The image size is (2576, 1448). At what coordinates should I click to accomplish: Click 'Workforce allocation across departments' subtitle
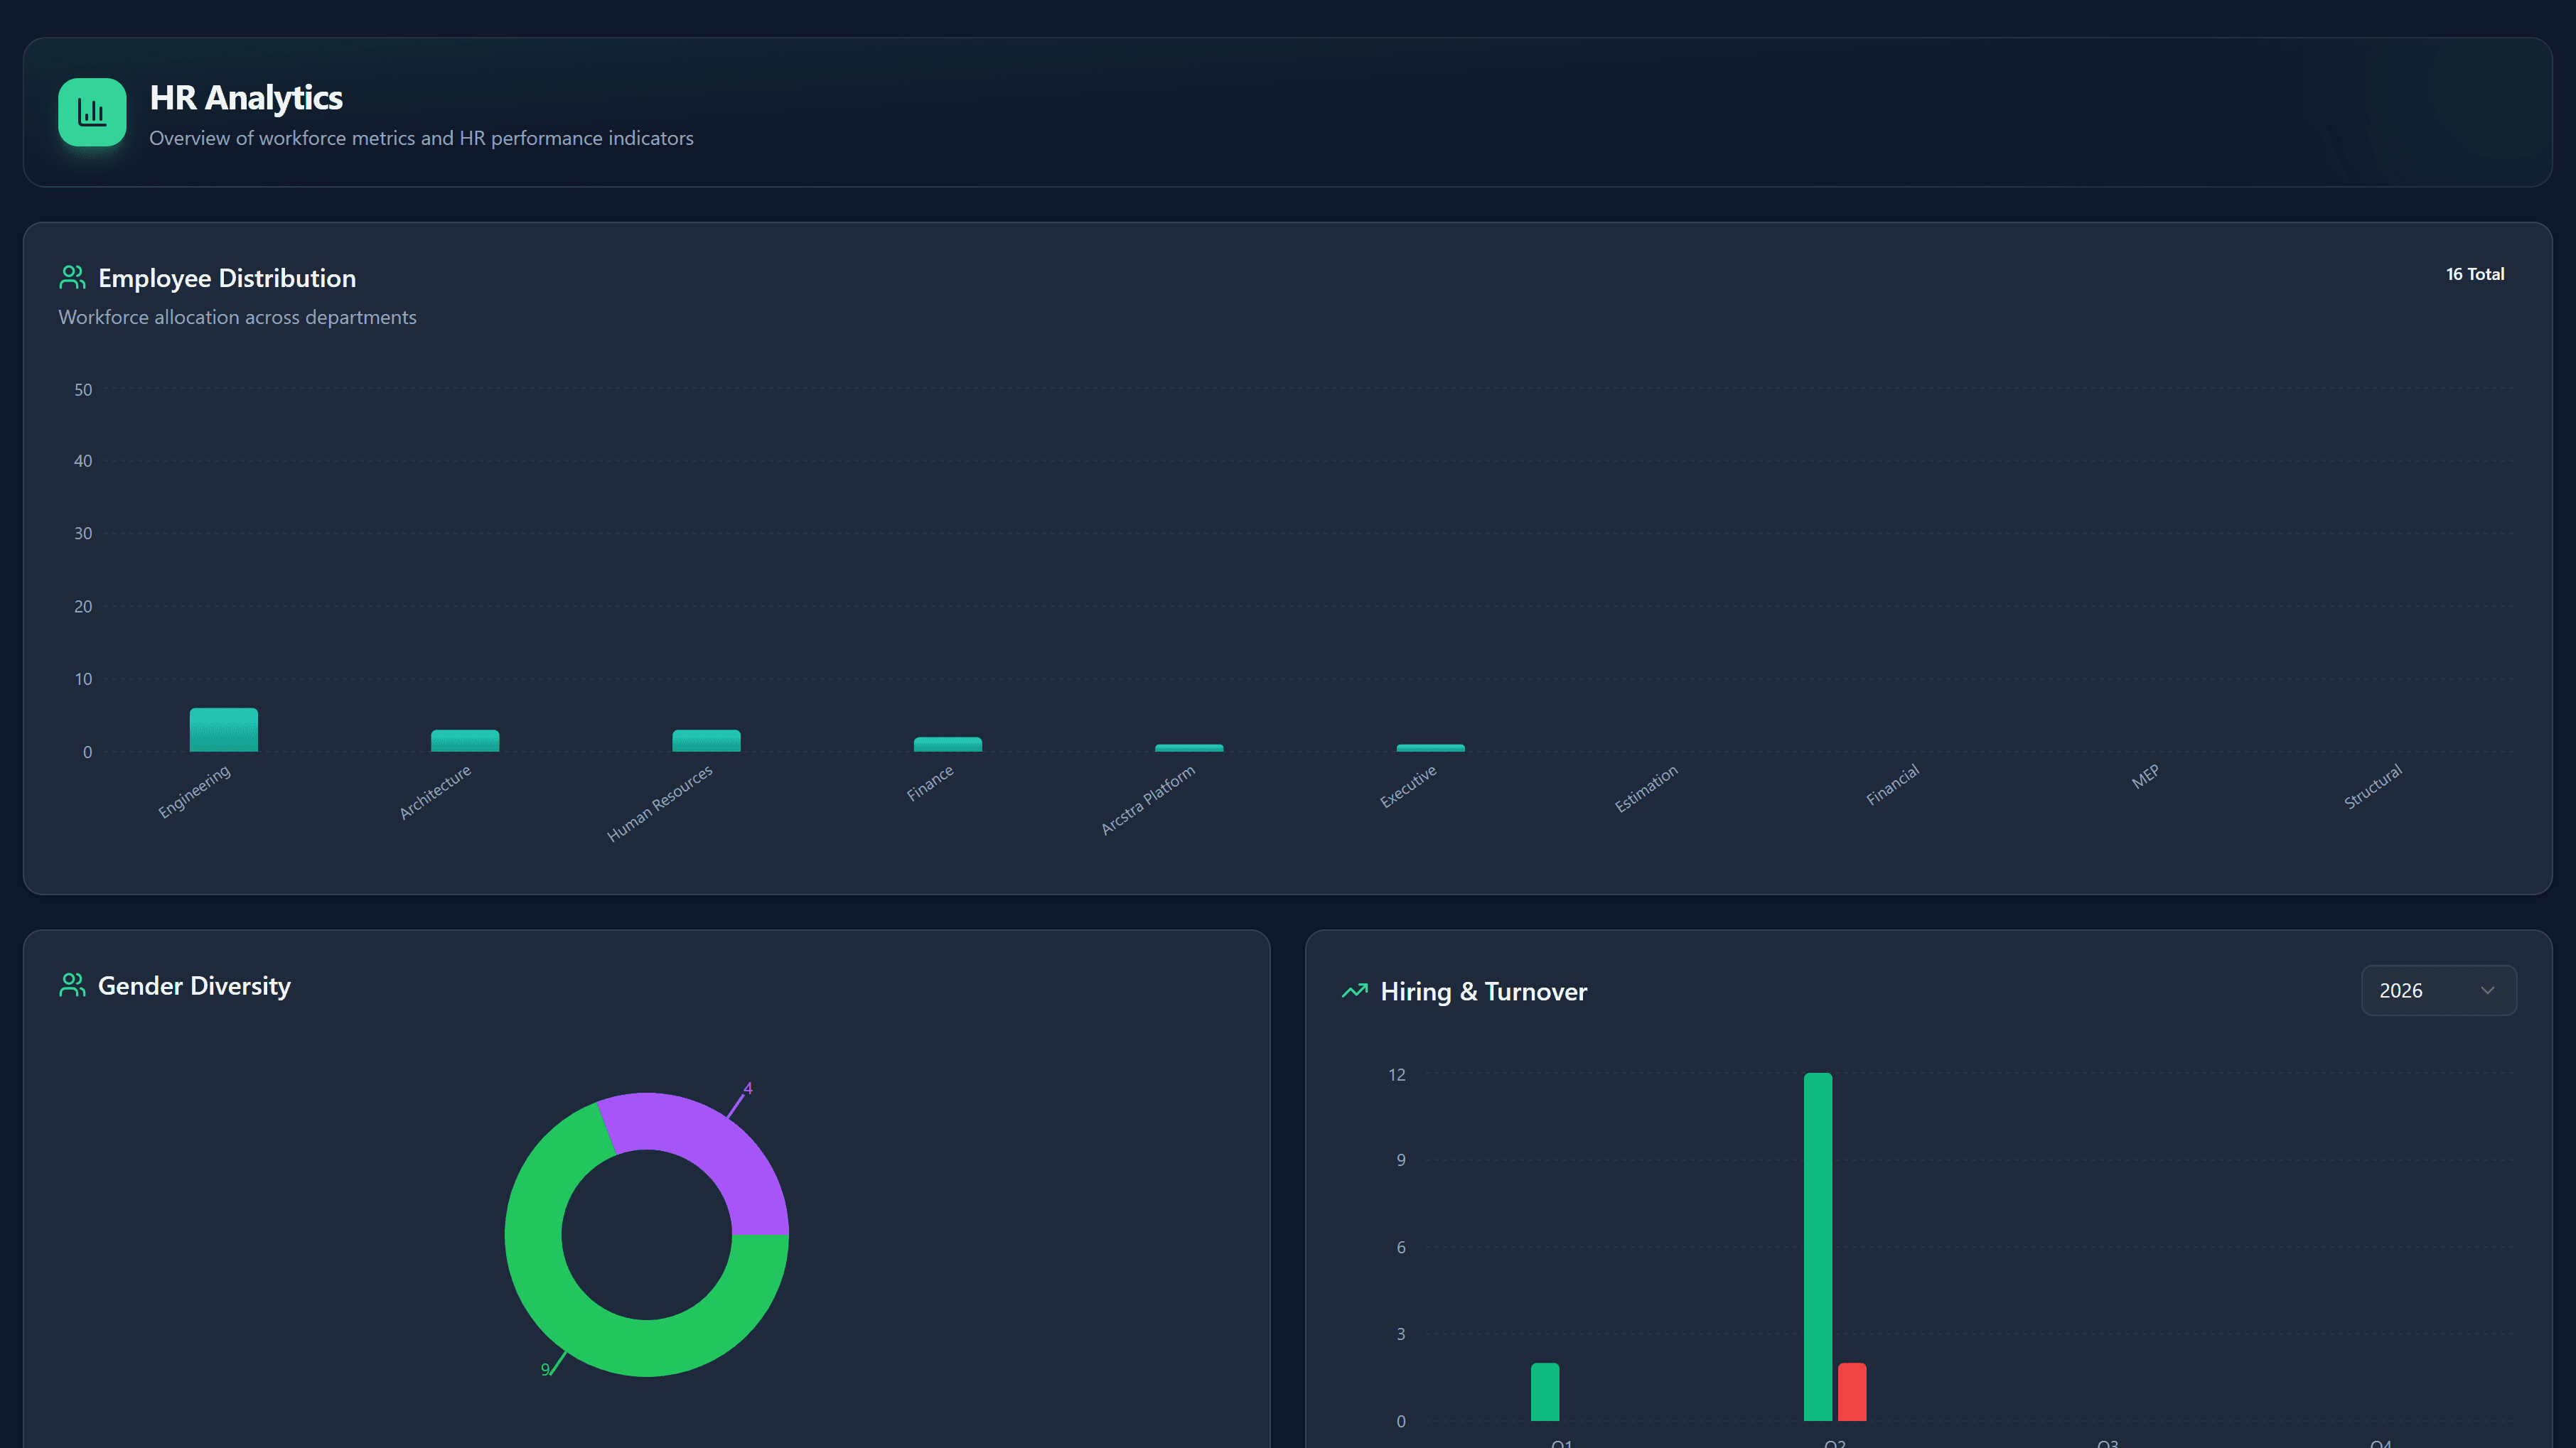pos(237,317)
